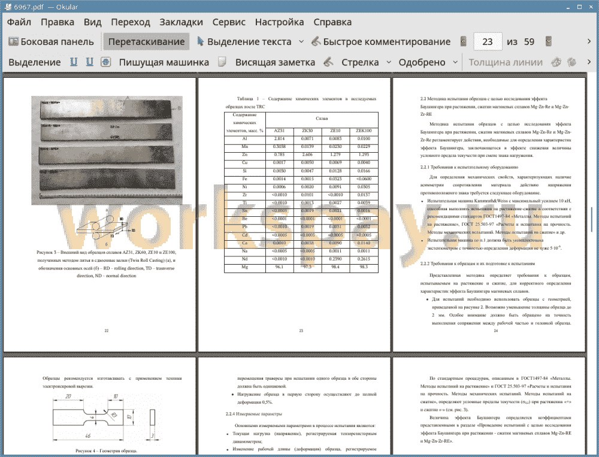Viewport: 599px width, 457px height.
Task: Open the dropdown arrow next to Выделение текста
Action: 301,42
